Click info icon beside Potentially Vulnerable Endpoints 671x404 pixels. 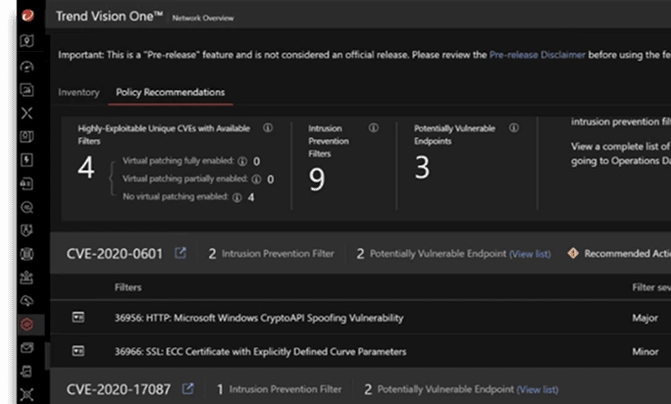coord(514,127)
